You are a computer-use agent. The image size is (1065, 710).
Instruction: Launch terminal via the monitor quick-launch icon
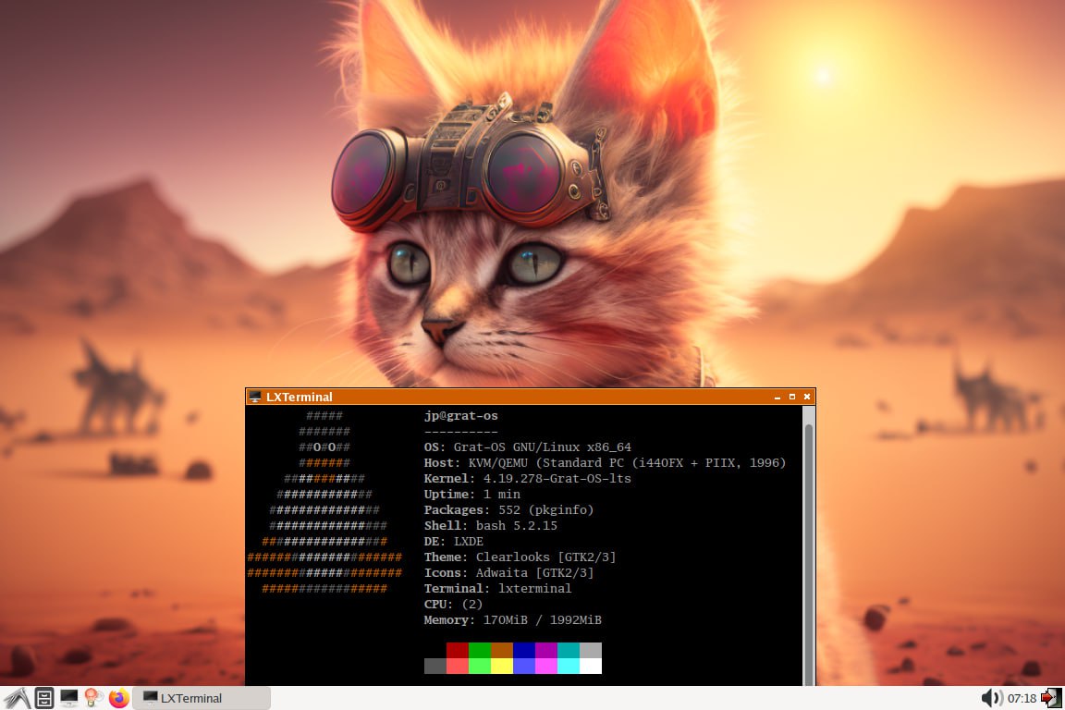69,698
